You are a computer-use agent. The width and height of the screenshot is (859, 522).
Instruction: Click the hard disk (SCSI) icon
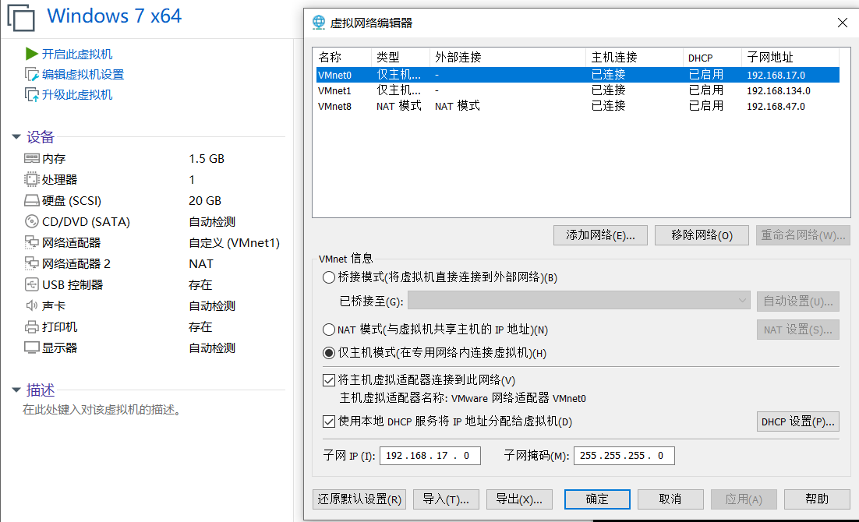pos(32,200)
